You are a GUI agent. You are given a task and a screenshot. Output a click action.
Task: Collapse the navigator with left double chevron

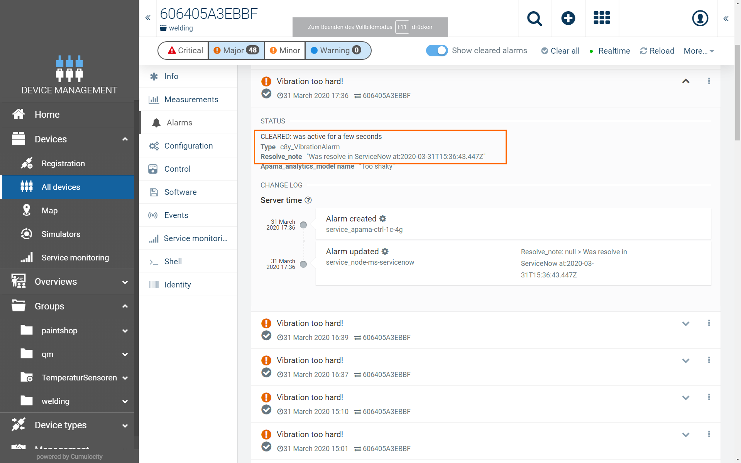[148, 18]
